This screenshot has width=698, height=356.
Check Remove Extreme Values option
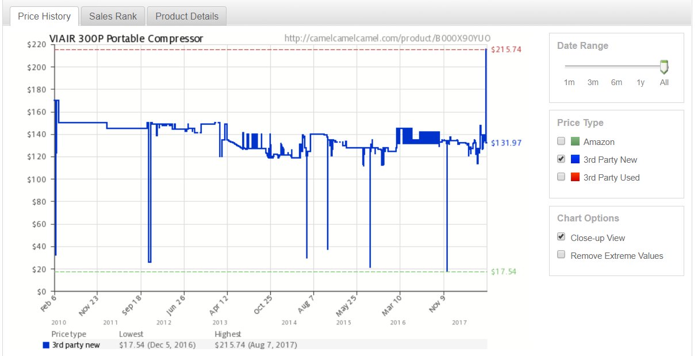coord(561,255)
